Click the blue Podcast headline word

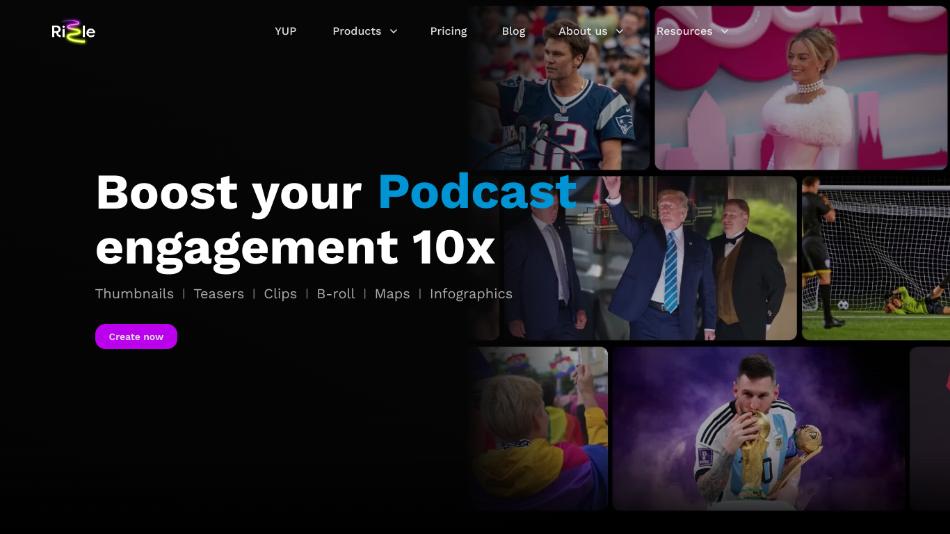coord(477,191)
